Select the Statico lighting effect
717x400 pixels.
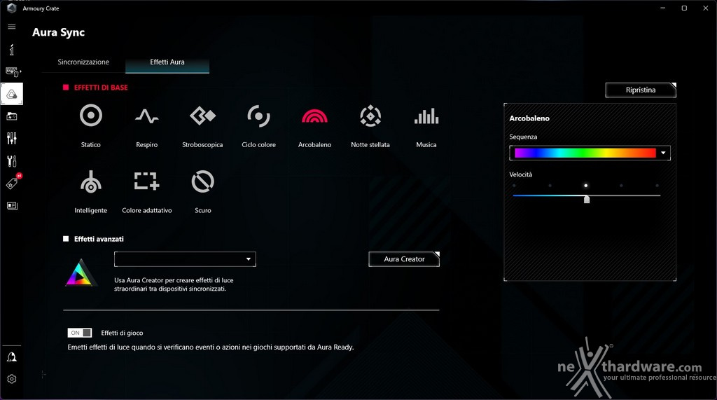(90, 116)
